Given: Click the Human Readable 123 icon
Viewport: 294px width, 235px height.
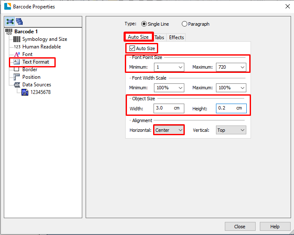Looking at the screenshot, I should 17,47.
